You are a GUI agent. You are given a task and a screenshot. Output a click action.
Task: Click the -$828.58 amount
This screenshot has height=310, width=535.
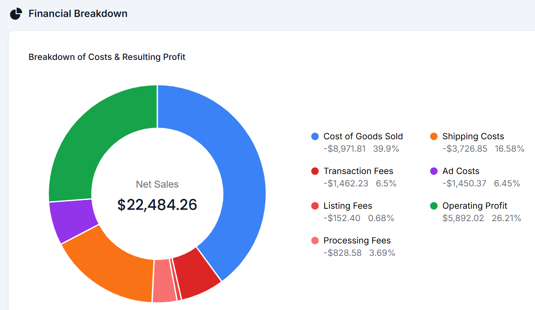click(x=343, y=253)
